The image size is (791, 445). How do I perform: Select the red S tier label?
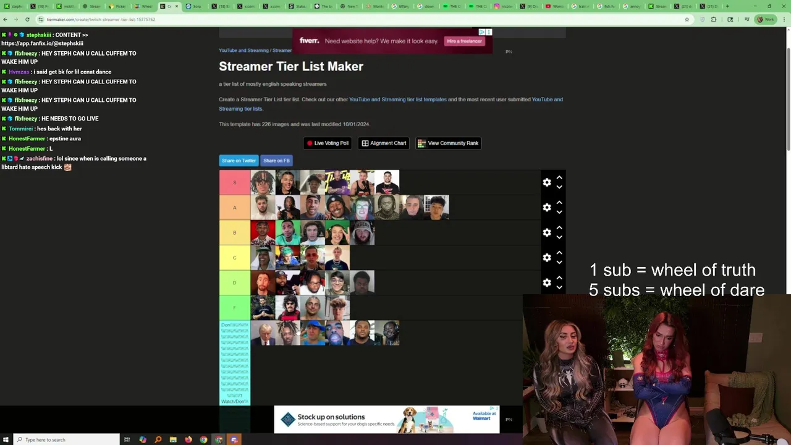234,182
